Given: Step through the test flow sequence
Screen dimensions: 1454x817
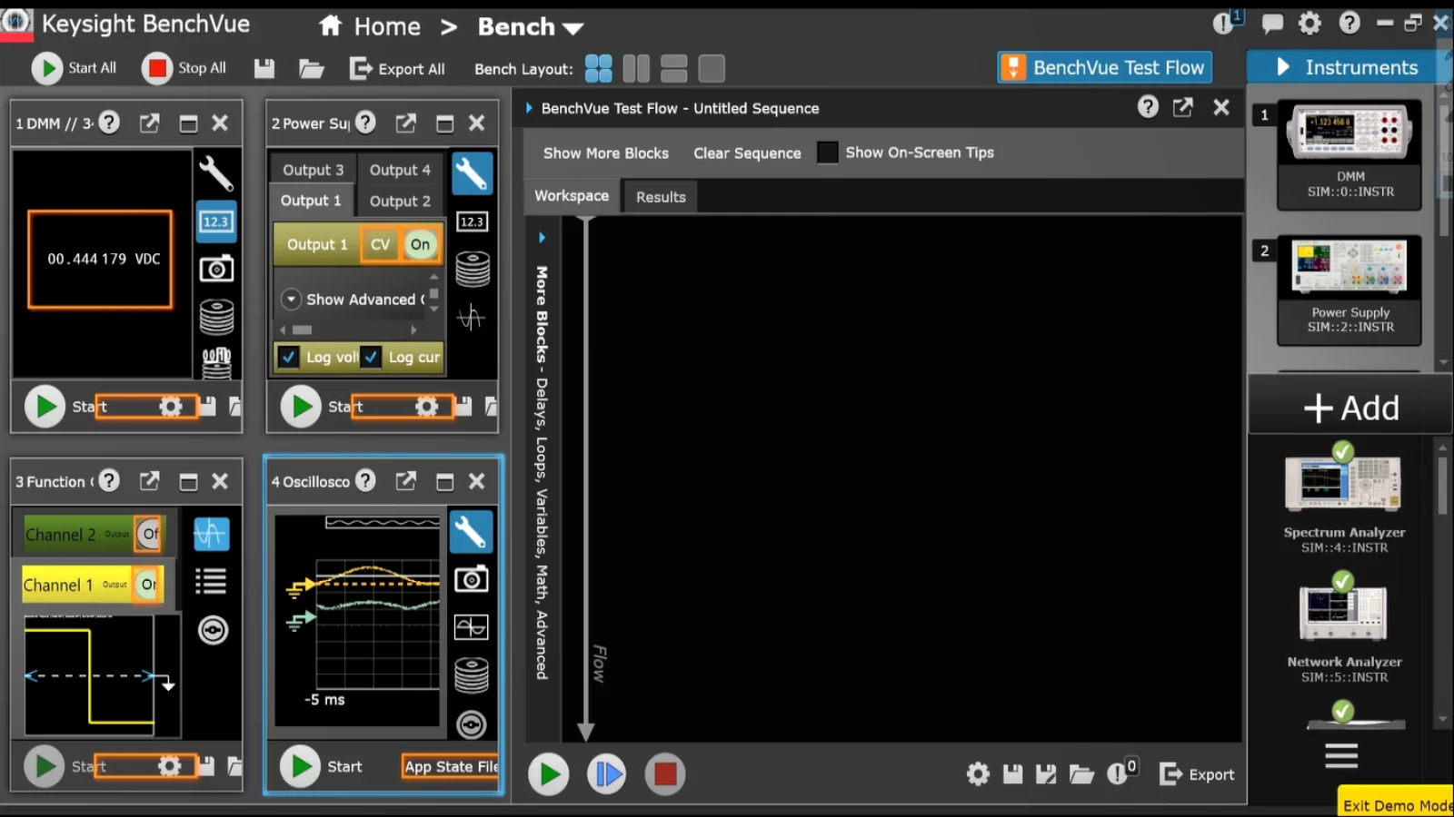Looking at the screenshot, I should (606, 774).
